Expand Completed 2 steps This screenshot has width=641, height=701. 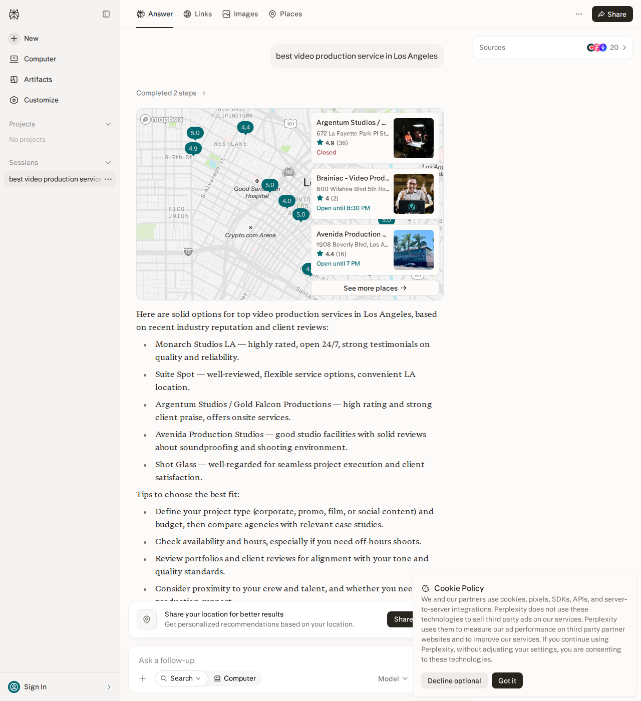pos(171,93)
